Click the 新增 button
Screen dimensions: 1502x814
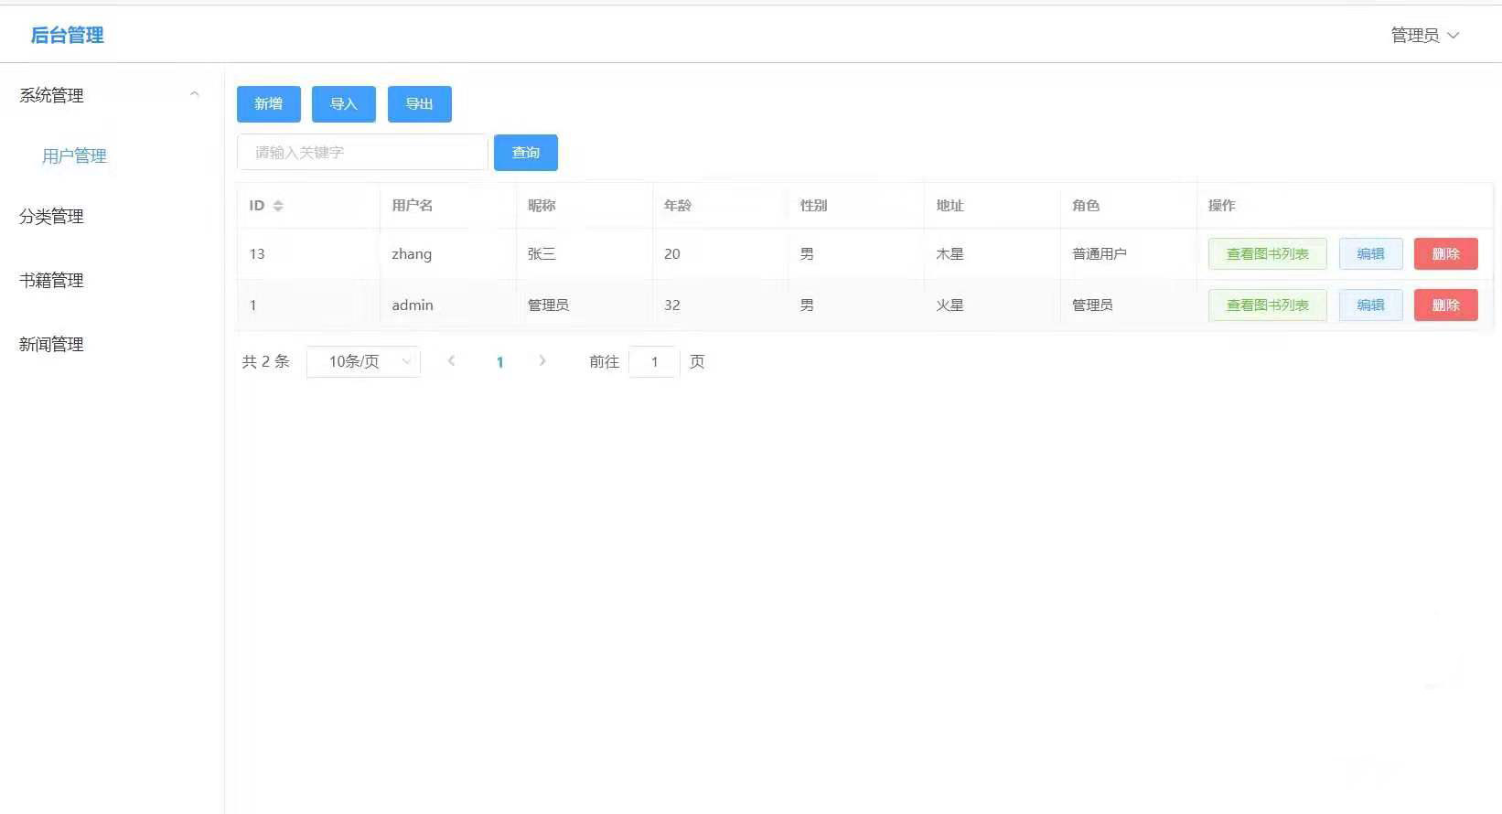[x=268, y=104]
